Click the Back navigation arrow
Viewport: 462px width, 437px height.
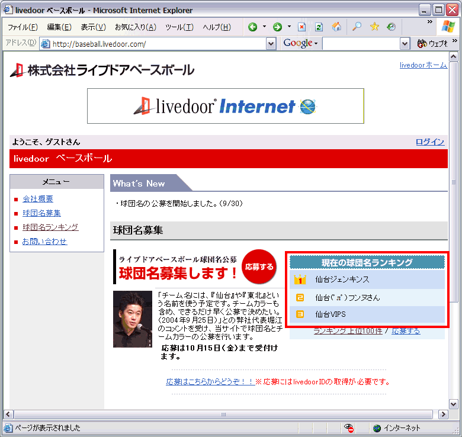pyautogui.click(x=253, y=27)
